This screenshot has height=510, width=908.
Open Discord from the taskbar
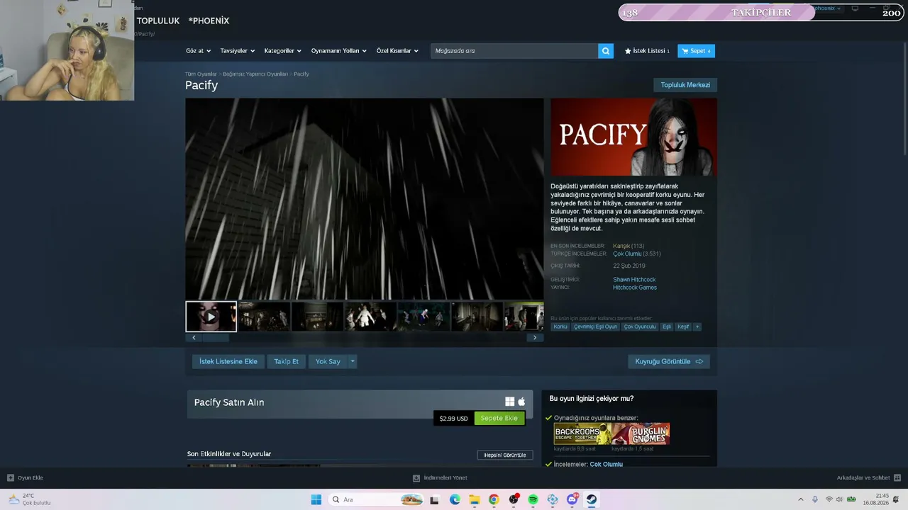click(572, 499)
